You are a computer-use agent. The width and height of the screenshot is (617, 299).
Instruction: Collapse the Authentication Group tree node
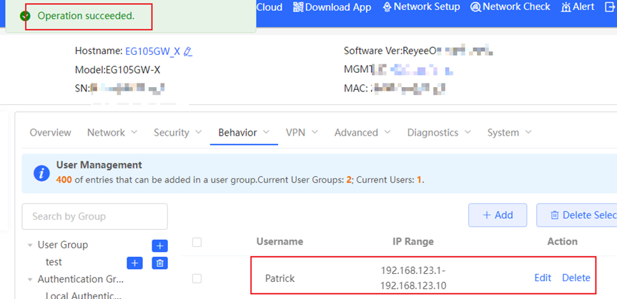click(x=30, y=280)
